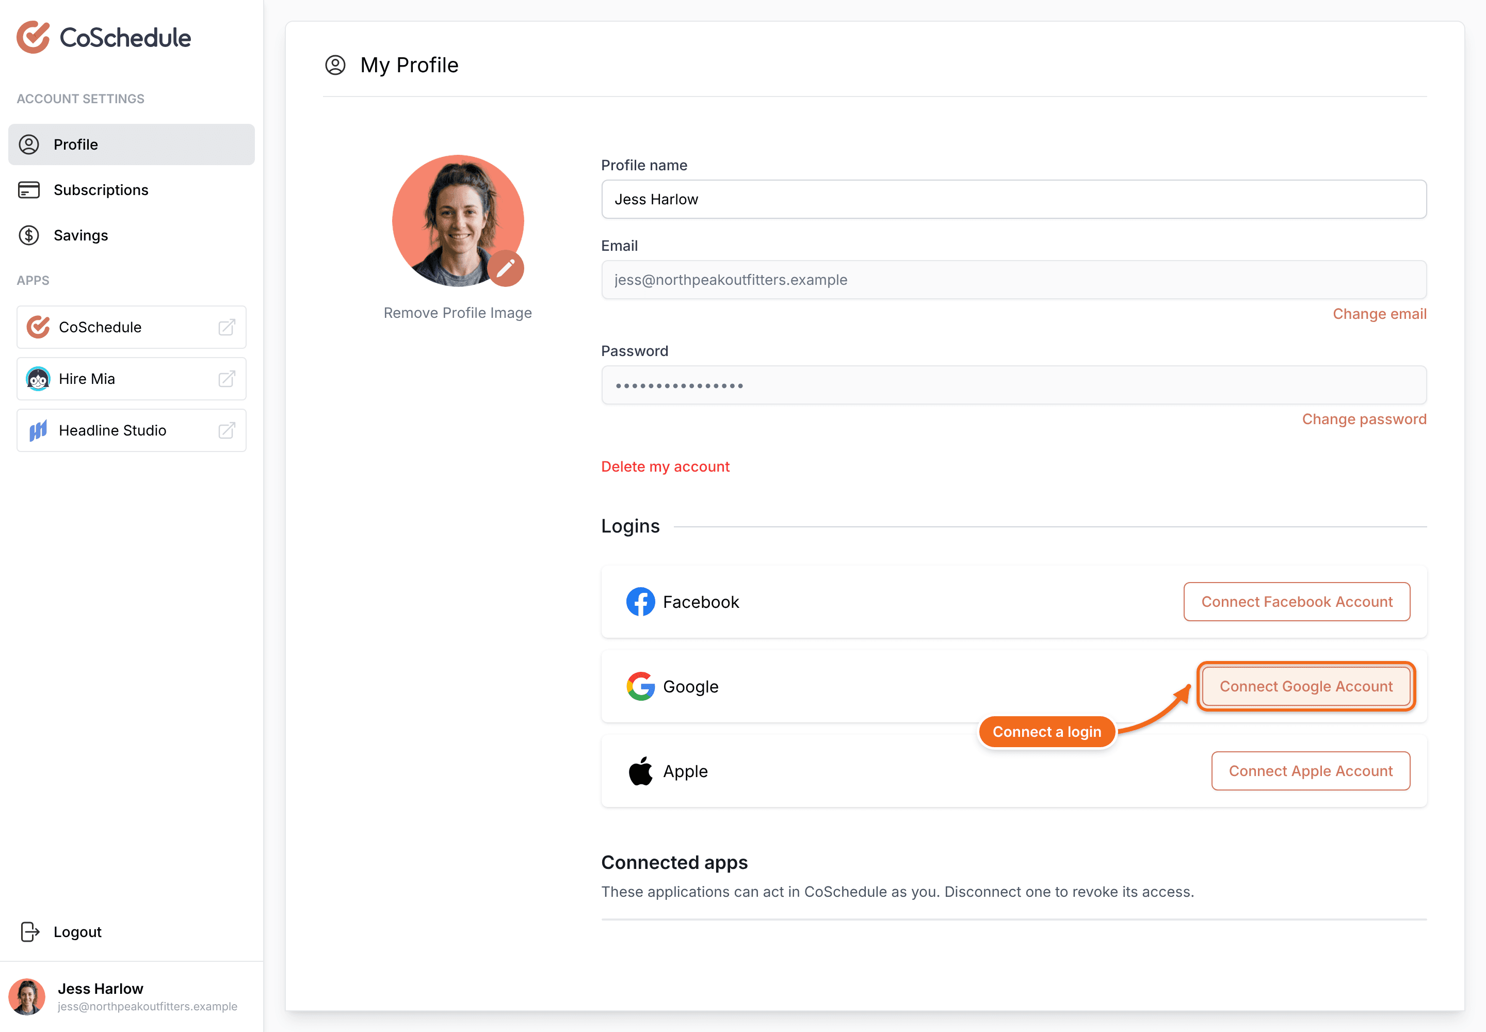Click external link icon beside Hire Mia

point(227,379)
